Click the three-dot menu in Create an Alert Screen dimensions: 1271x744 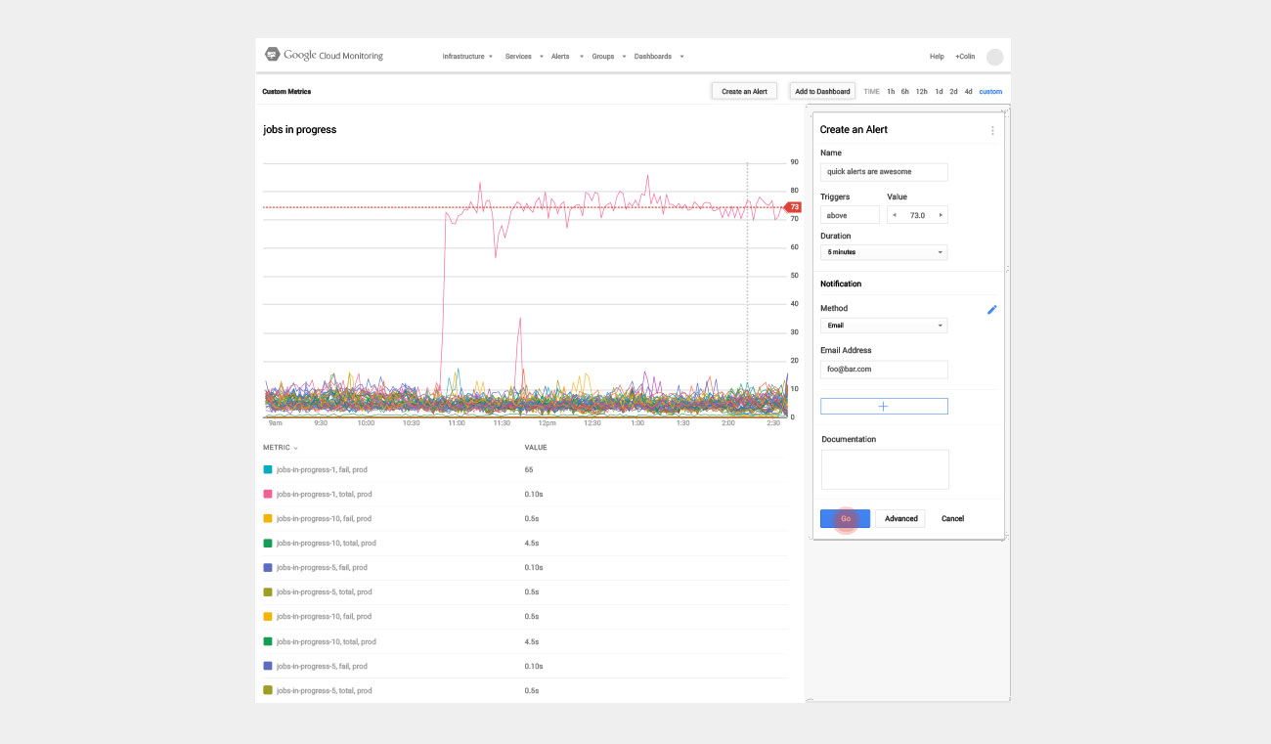pyautogui.click(x=992, y=130)
